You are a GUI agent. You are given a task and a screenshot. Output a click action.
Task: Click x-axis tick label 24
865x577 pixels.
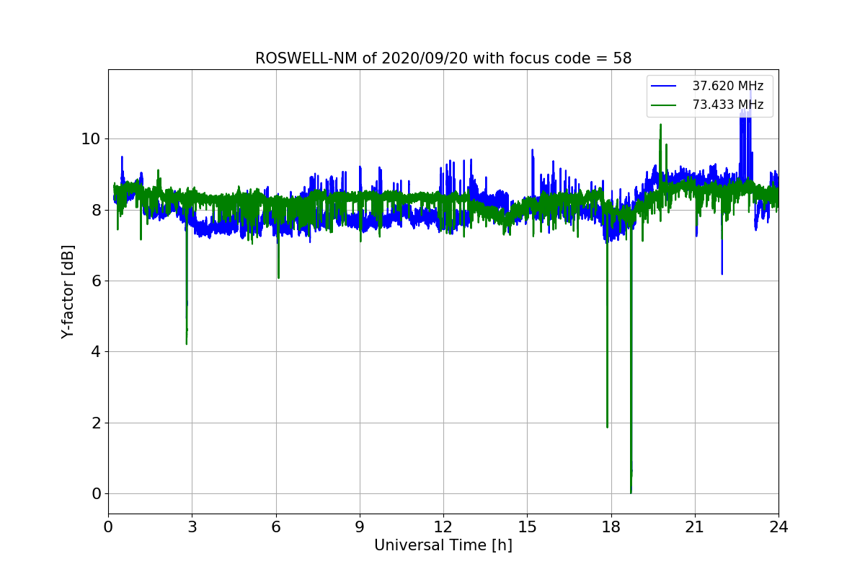pyautogui.click(x=778, y=527)
